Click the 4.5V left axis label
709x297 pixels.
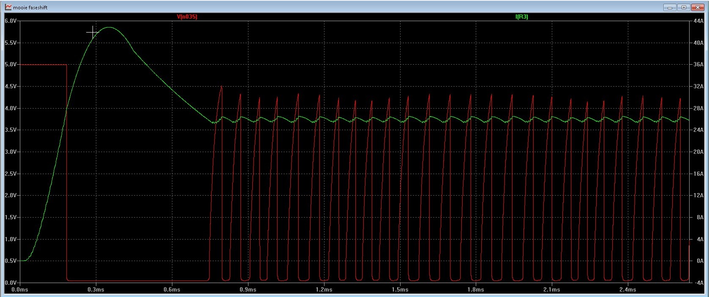coord(11,86)
